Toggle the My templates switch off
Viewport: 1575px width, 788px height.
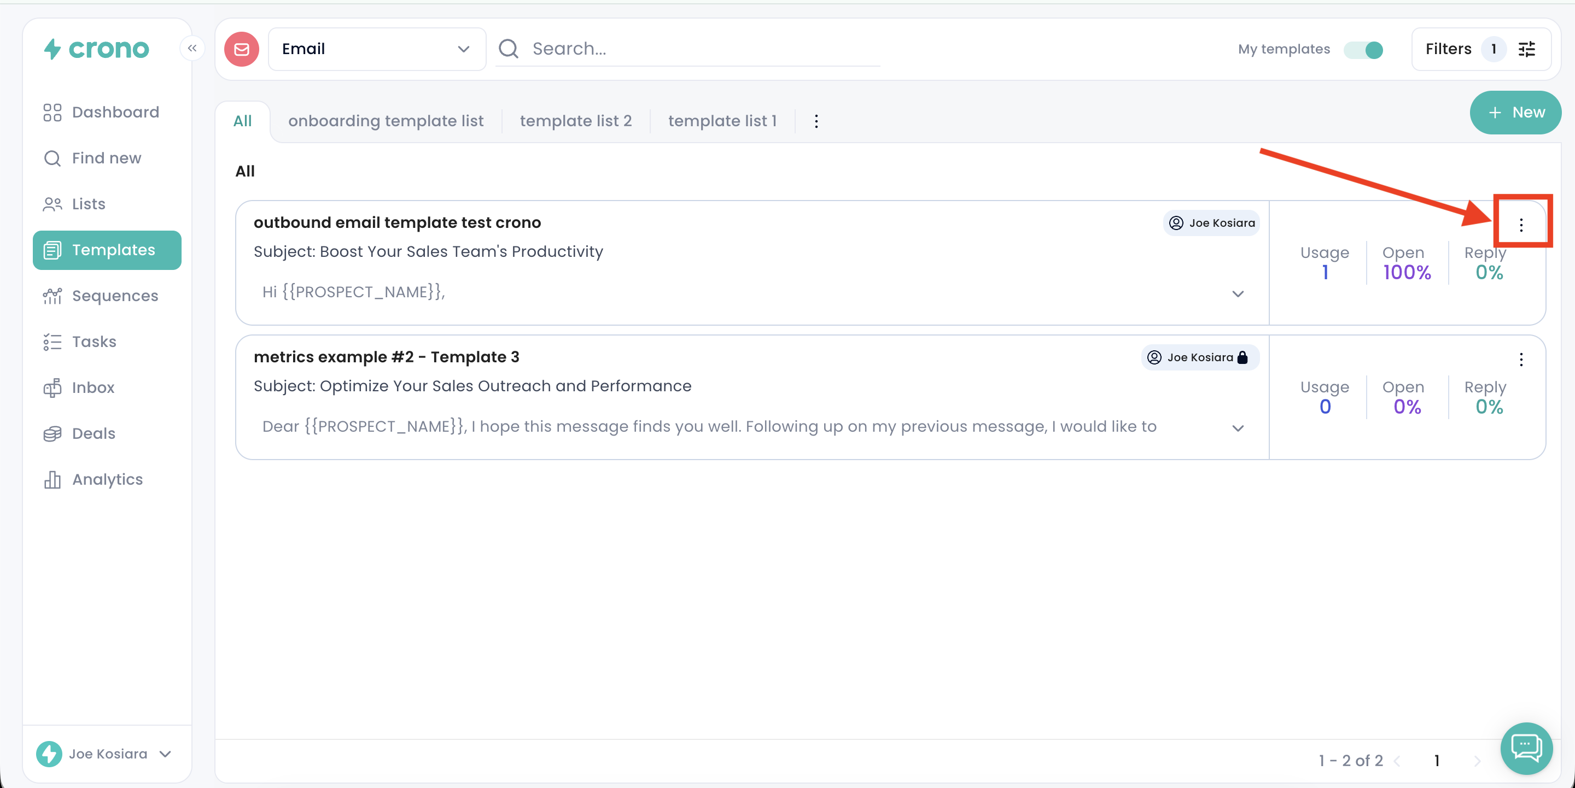[x=1363, y=50]
